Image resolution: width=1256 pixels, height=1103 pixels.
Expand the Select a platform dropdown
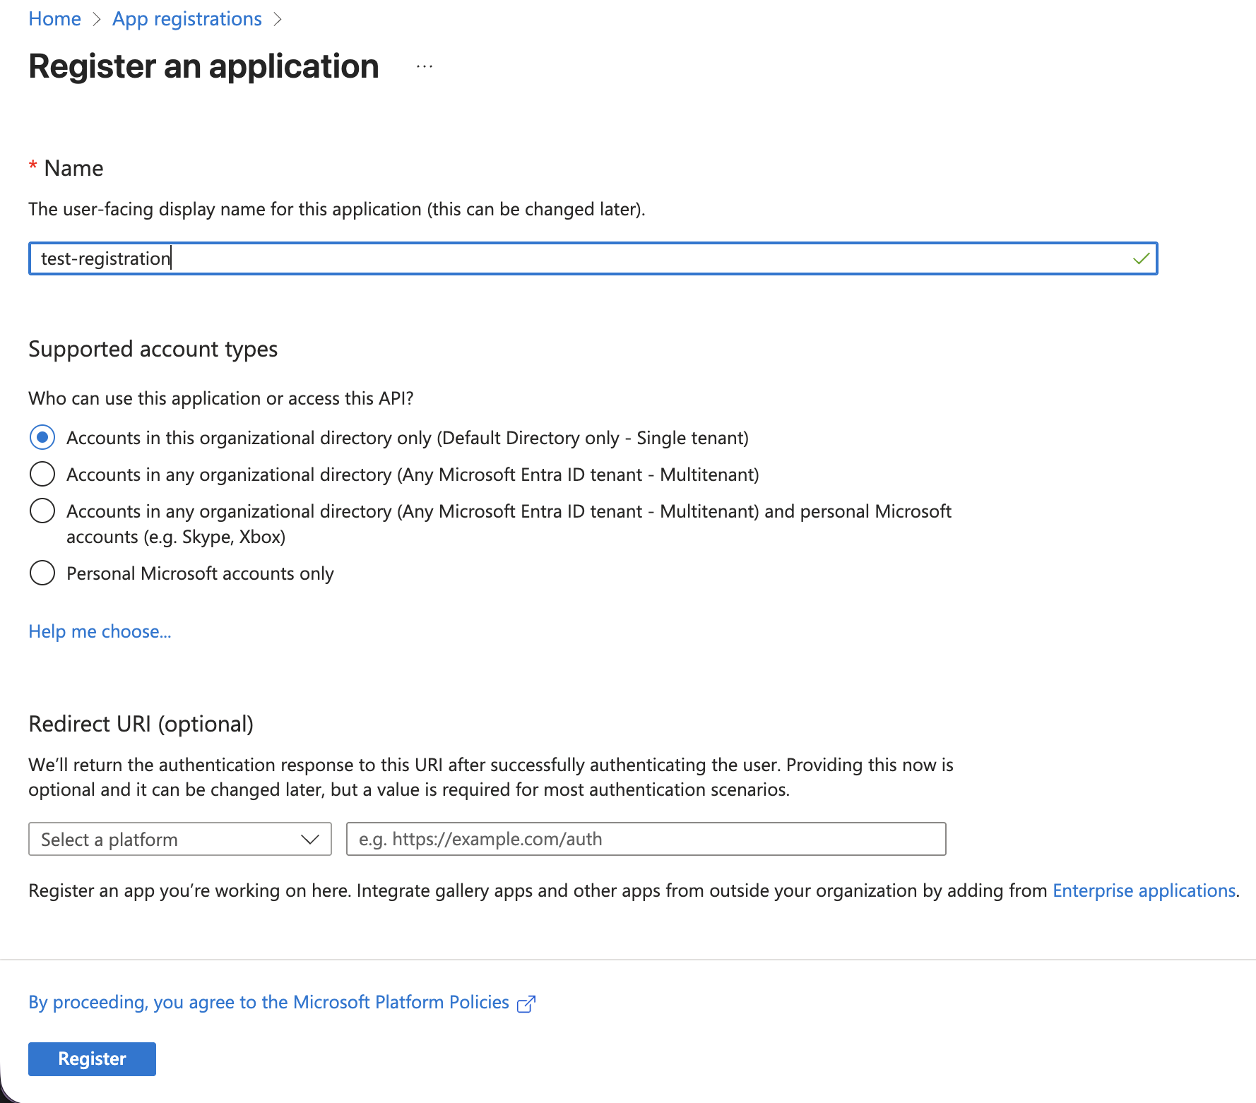179,839
